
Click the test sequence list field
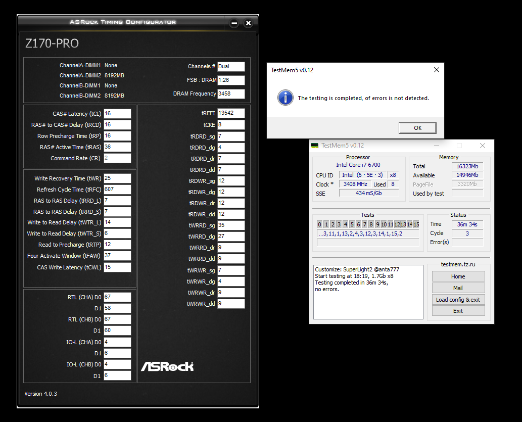368,233
